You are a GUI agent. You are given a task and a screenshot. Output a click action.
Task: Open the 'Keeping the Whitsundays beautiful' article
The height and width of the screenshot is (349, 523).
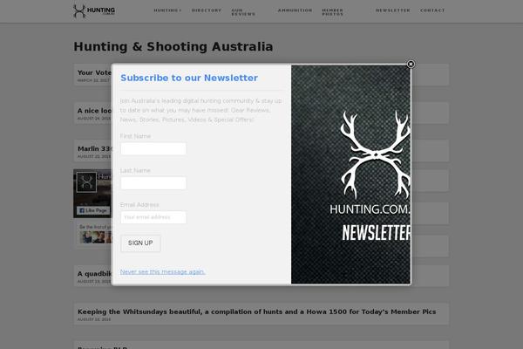pyautogui.click(x=256, y=311)
